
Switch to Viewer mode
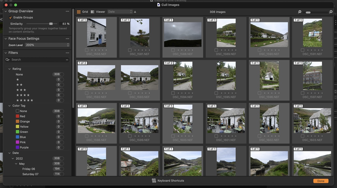(97, 12)
